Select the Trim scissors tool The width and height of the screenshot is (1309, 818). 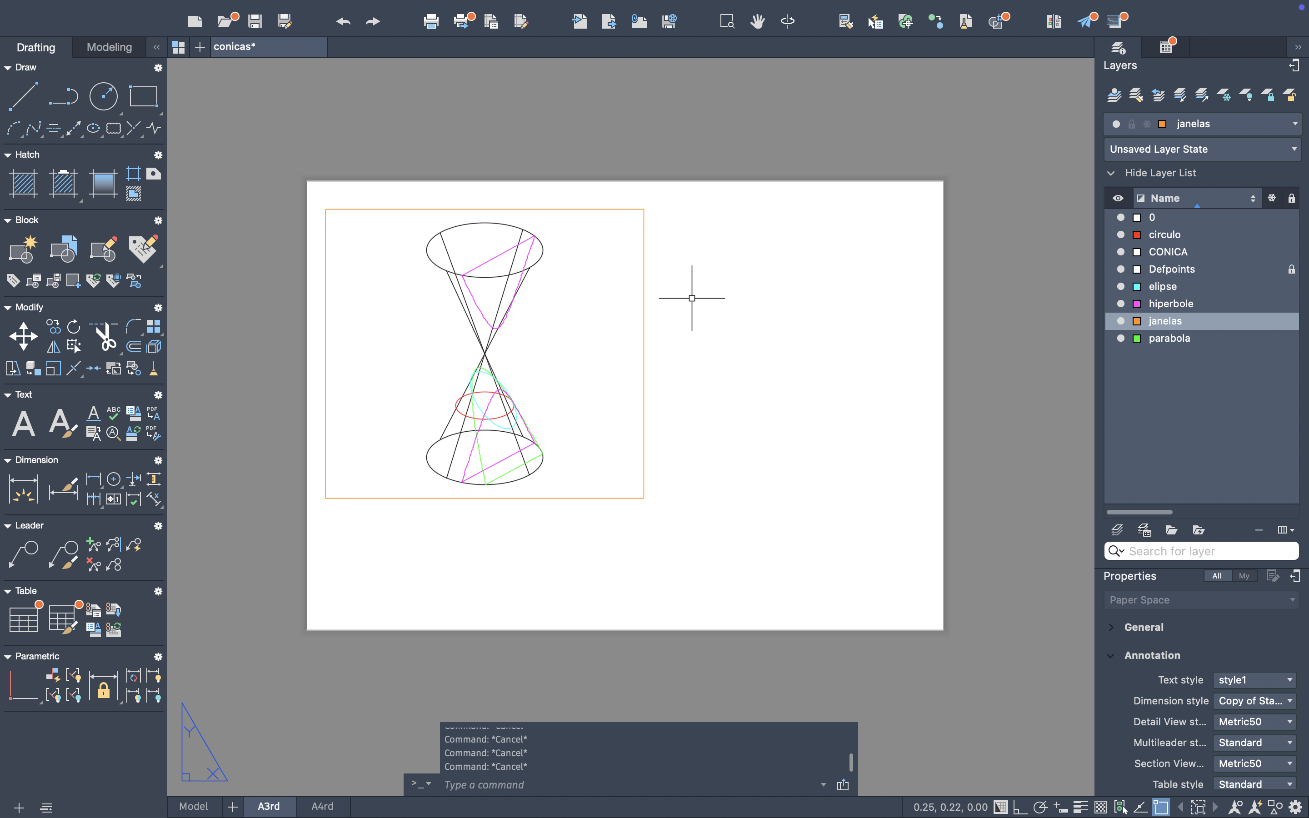click(105, 336)
